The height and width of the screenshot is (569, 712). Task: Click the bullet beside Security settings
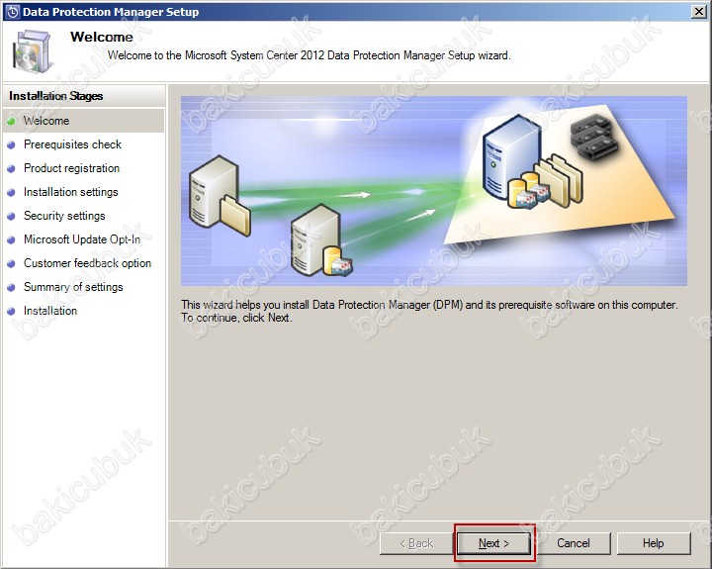pos(11,217)
